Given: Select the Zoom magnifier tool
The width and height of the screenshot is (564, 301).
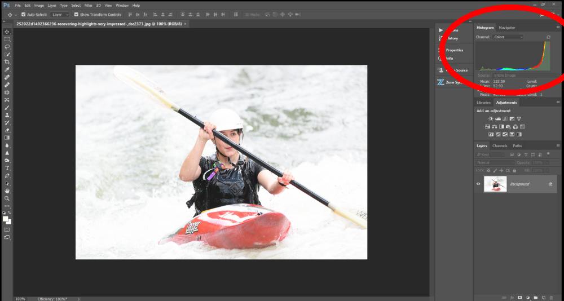Looking at the screenshot, I should click(x=7, y=198).
